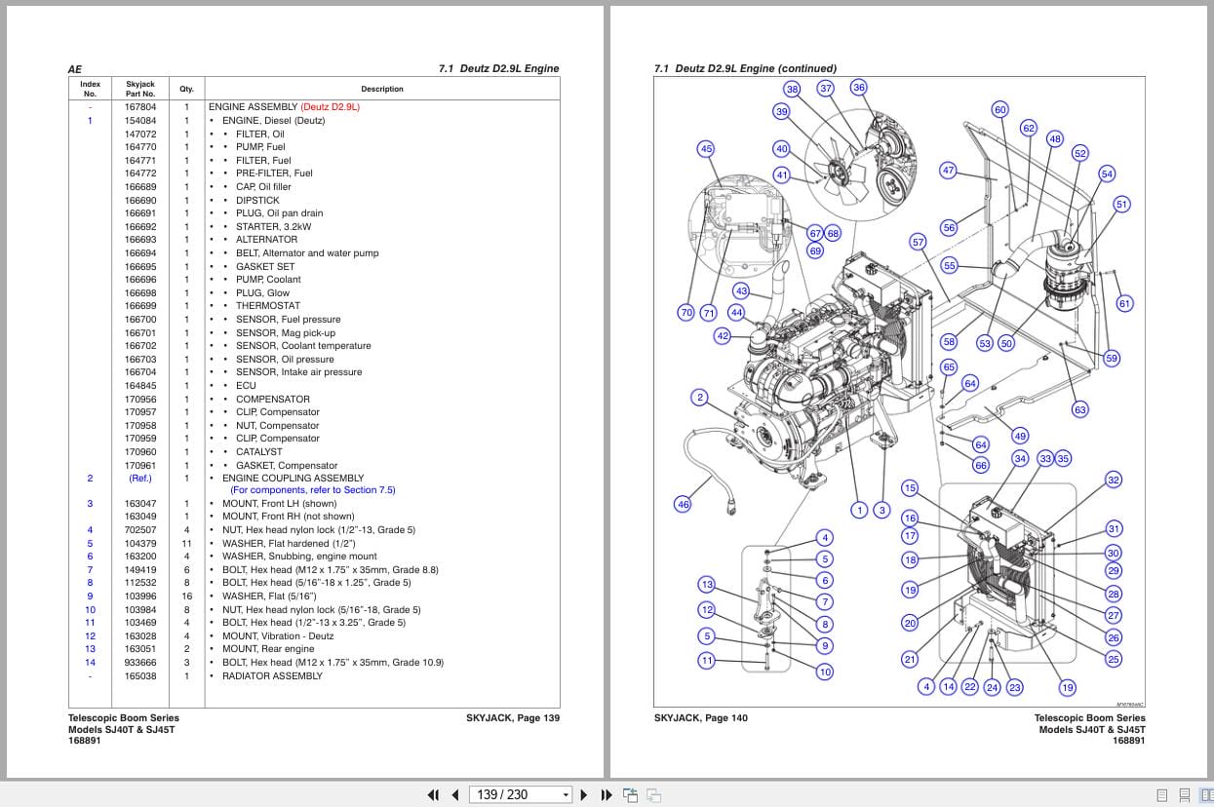Viewport: 1214px width, 807px height.
Task: Click the red 'Deutz D2.9L' text
Action: (x=331, y=107)
